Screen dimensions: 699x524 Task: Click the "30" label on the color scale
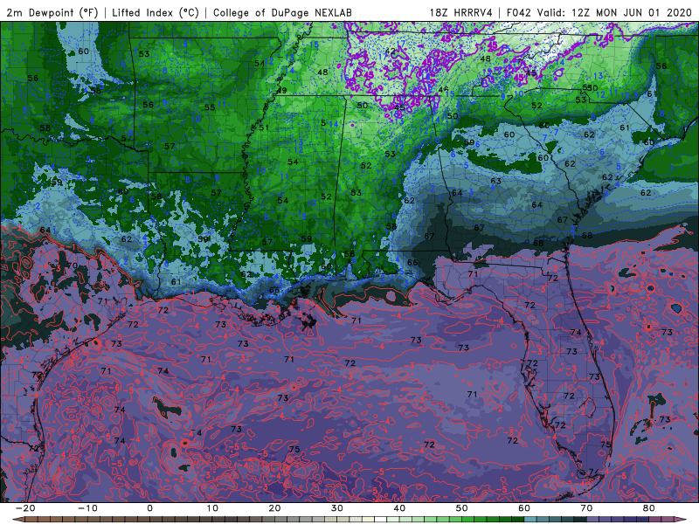tap(337, 508)
